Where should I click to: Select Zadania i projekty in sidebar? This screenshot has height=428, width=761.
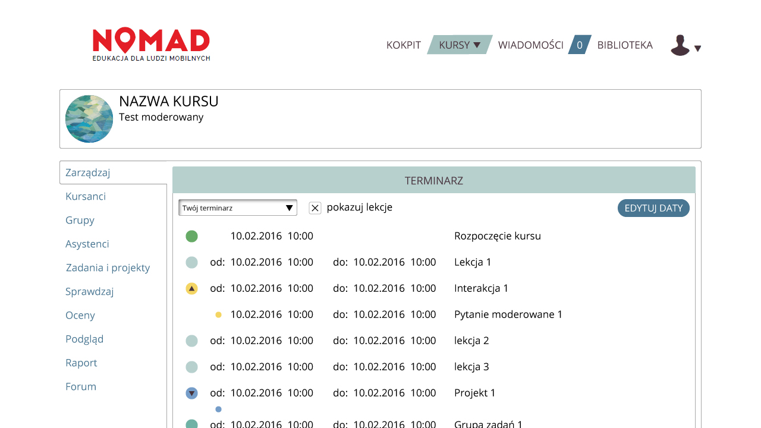point(108,267)
